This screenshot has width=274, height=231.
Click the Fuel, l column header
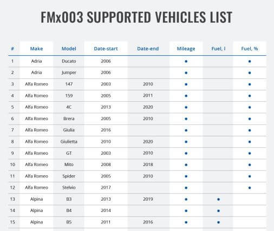coord(218,49)
